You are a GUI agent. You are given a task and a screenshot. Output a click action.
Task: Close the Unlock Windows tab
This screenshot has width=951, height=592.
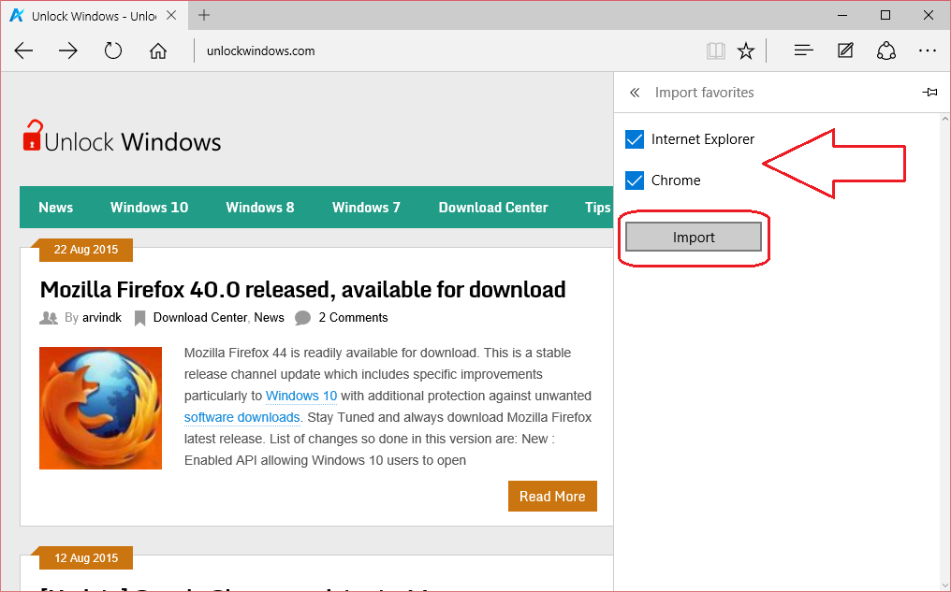[x=171, y=15]
